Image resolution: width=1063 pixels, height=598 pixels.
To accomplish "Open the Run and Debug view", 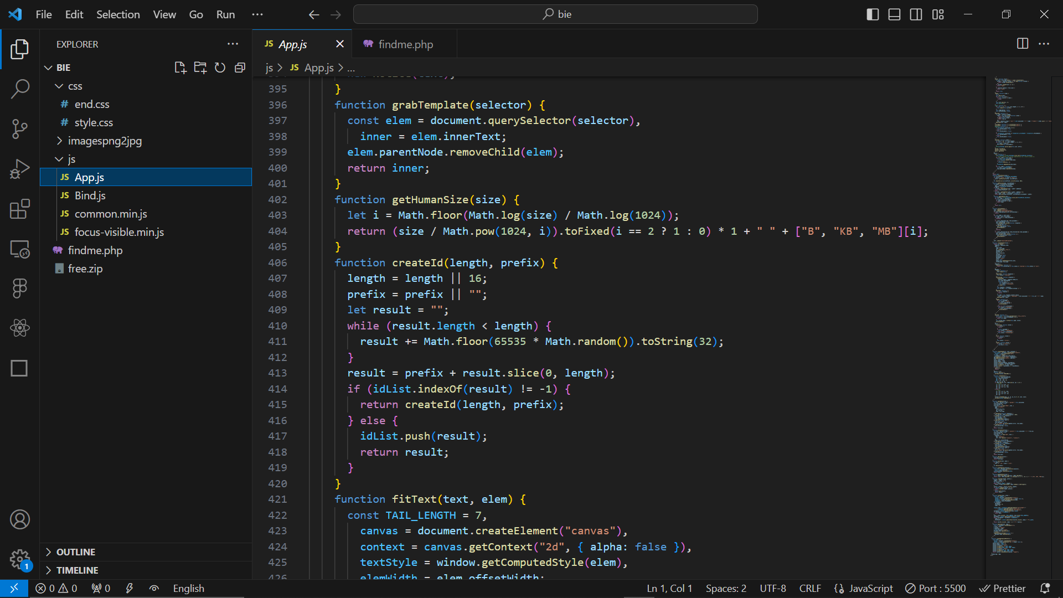I will click(x=20, y=169).
